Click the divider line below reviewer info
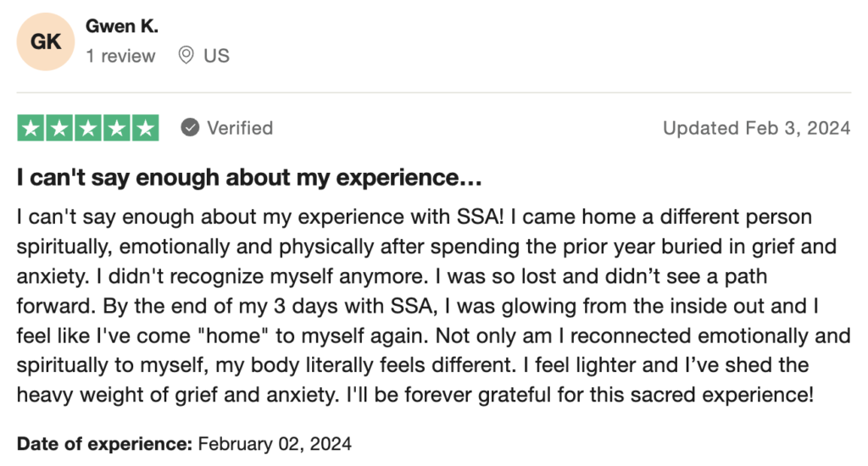The width and height of the screenshot is (868, 466). [434, 92]
